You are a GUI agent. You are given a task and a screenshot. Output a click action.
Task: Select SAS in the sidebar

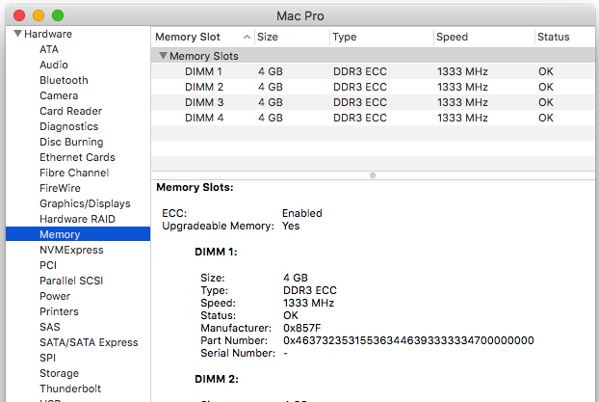pyautogui.click(x=50, y=327)
